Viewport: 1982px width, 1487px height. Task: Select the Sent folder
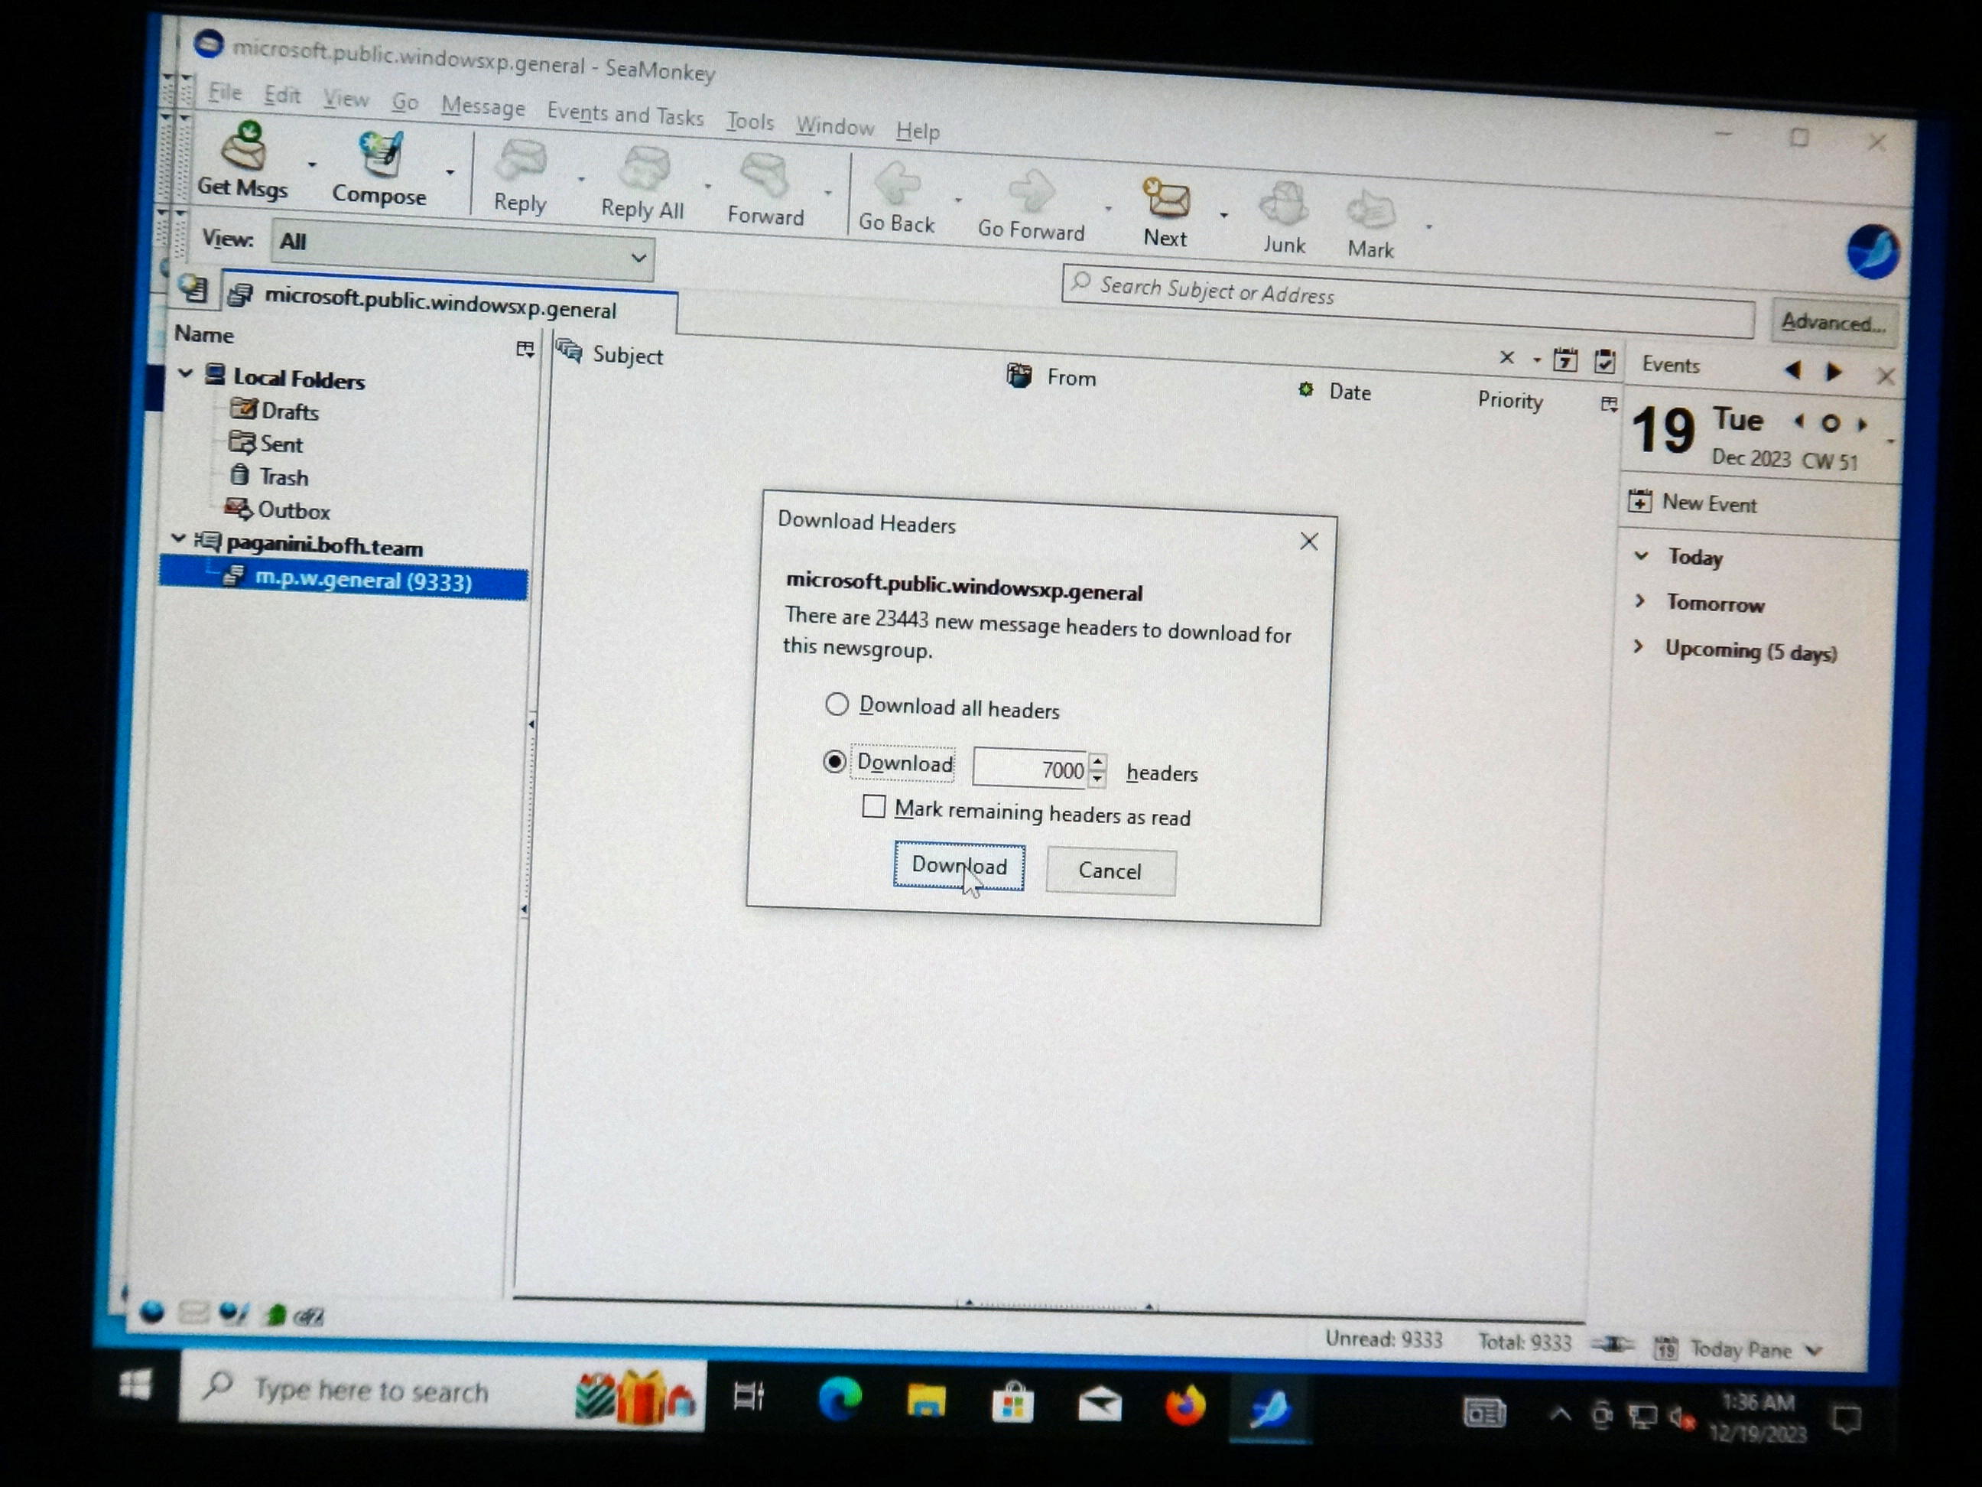[x=266, y=443]
